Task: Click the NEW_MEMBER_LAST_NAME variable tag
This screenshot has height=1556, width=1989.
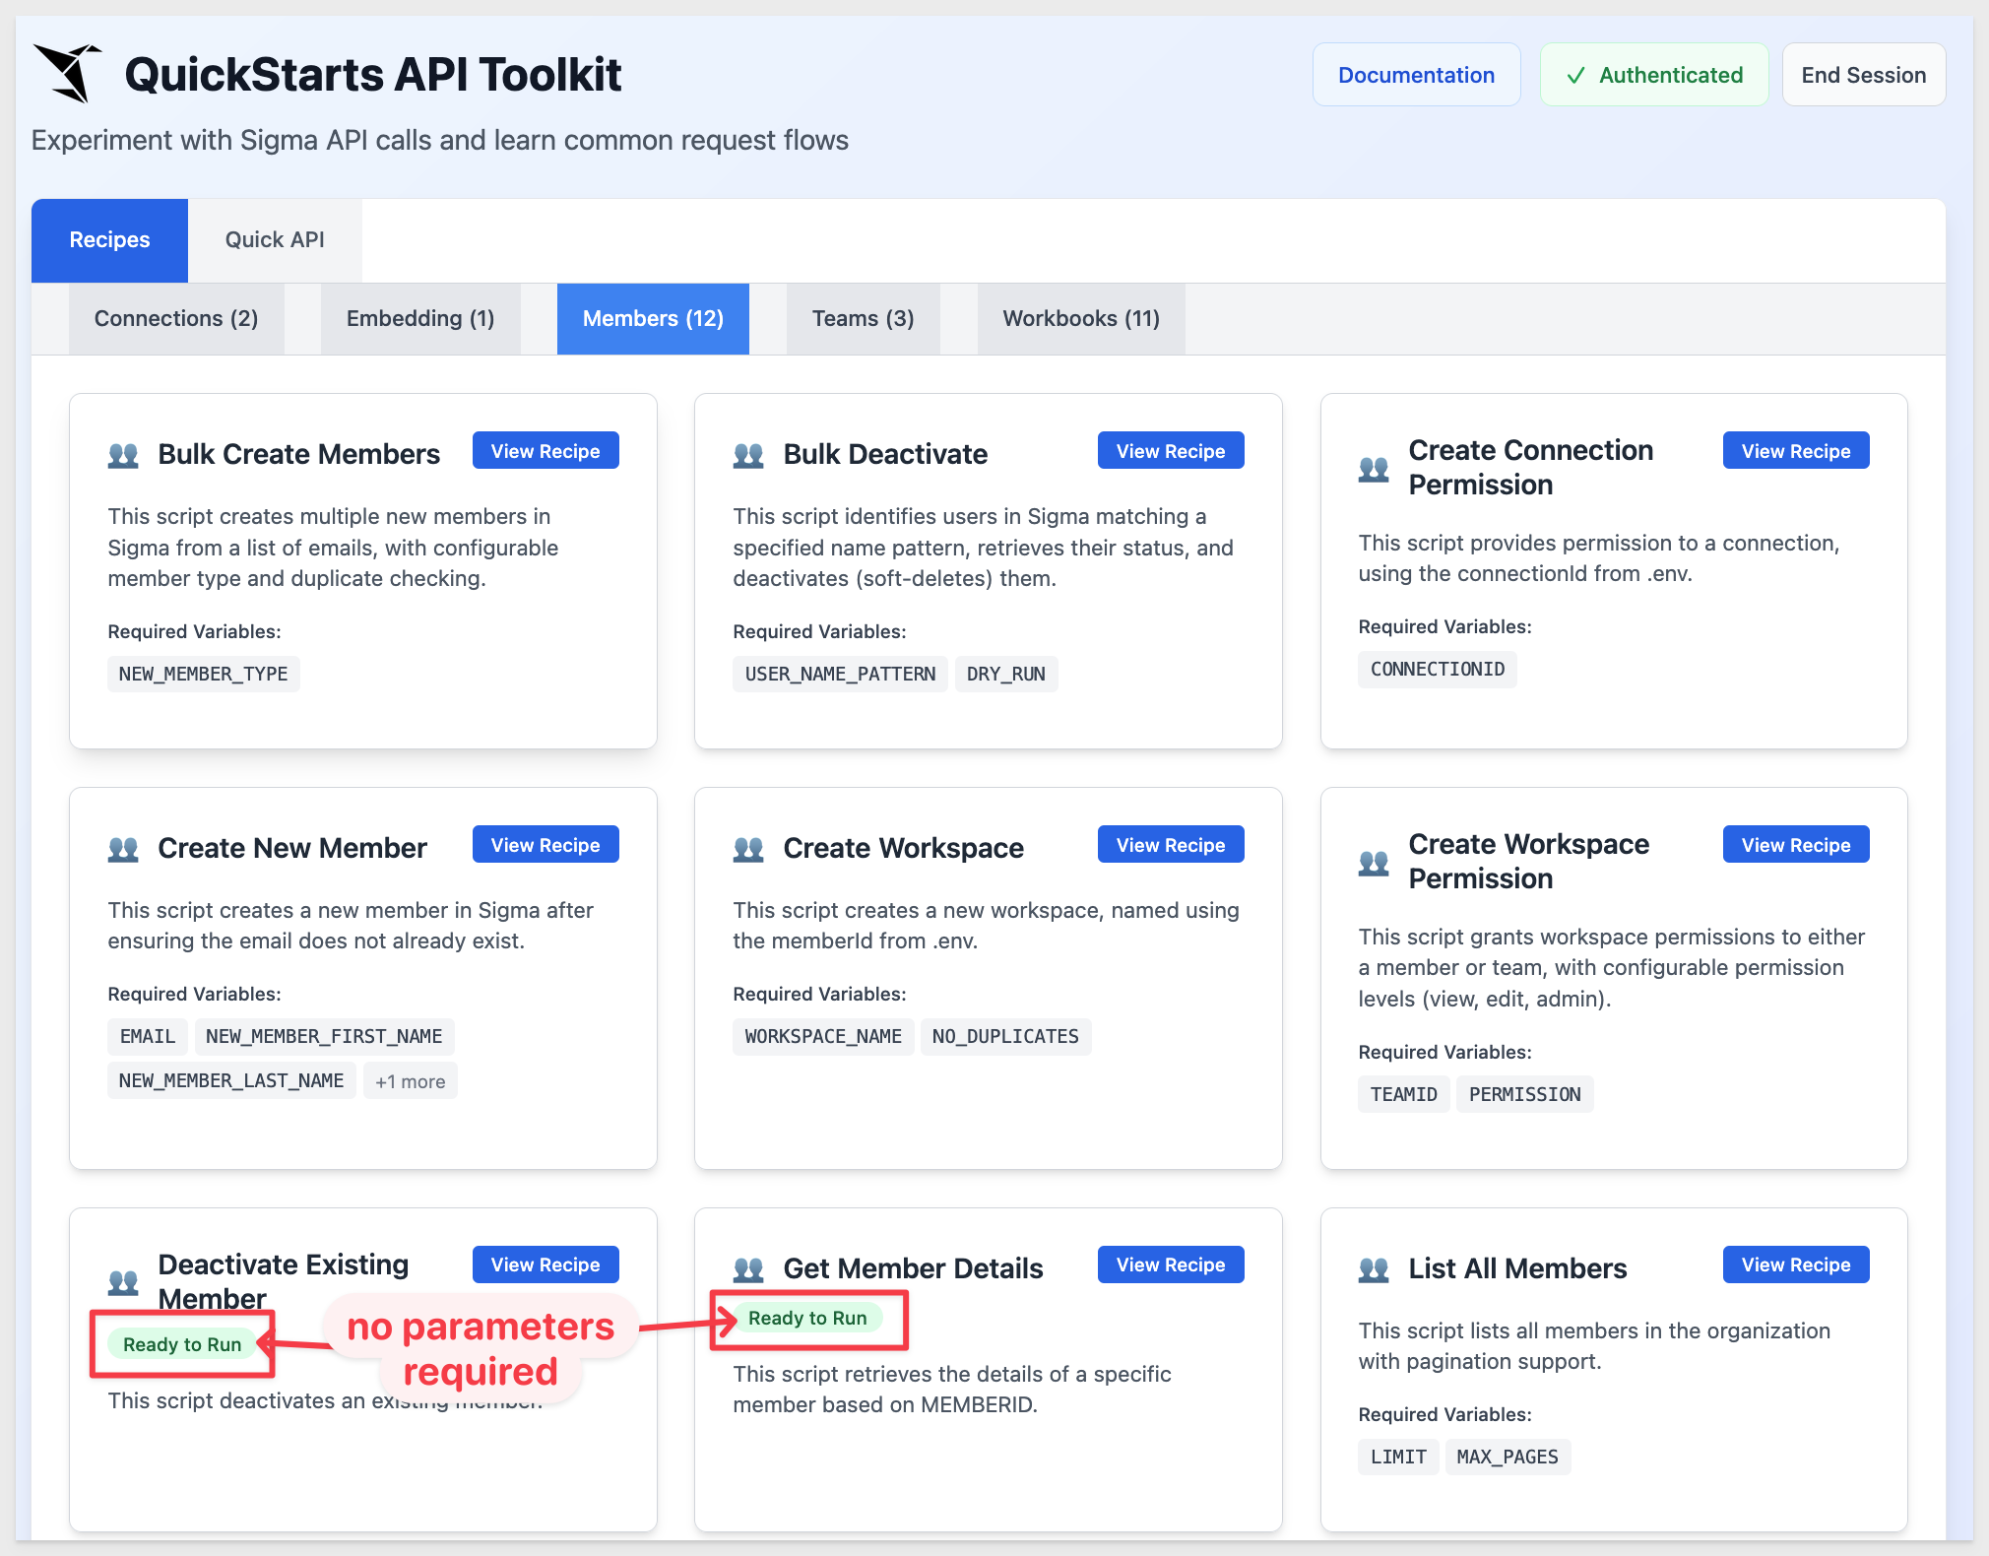Action: pos(231,1081)
